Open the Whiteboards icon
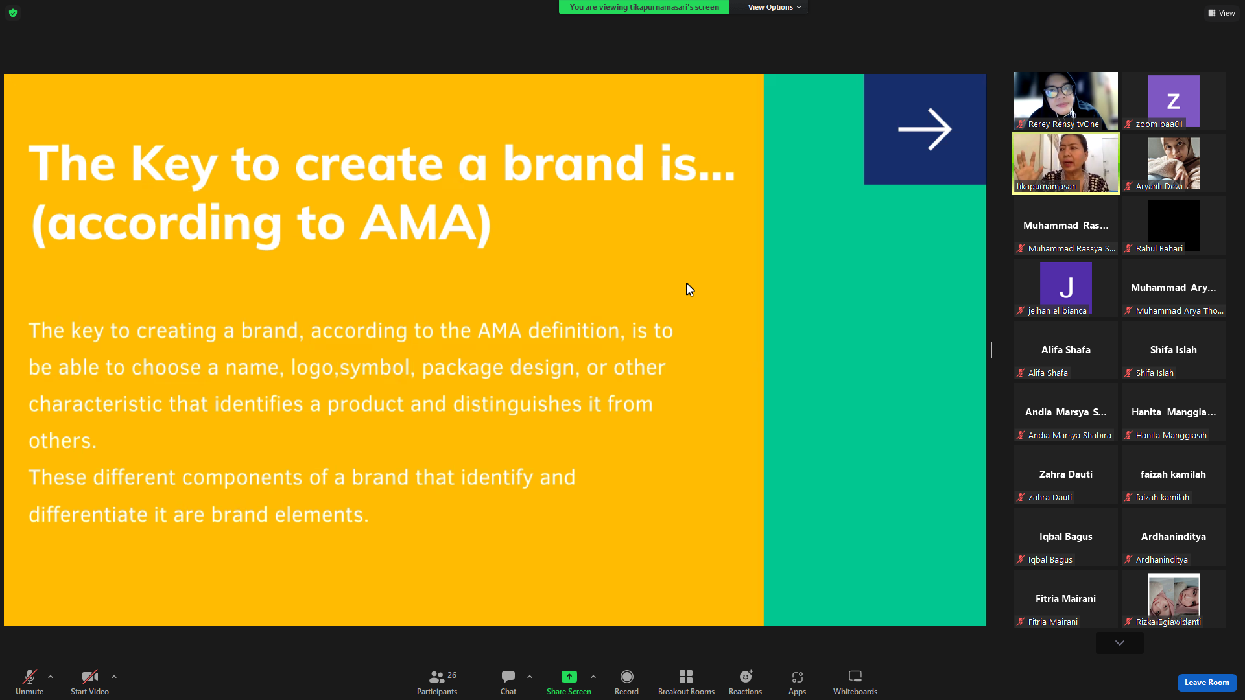The width and height of the screenshot is (1245, 700). click(x=855, y=677)
